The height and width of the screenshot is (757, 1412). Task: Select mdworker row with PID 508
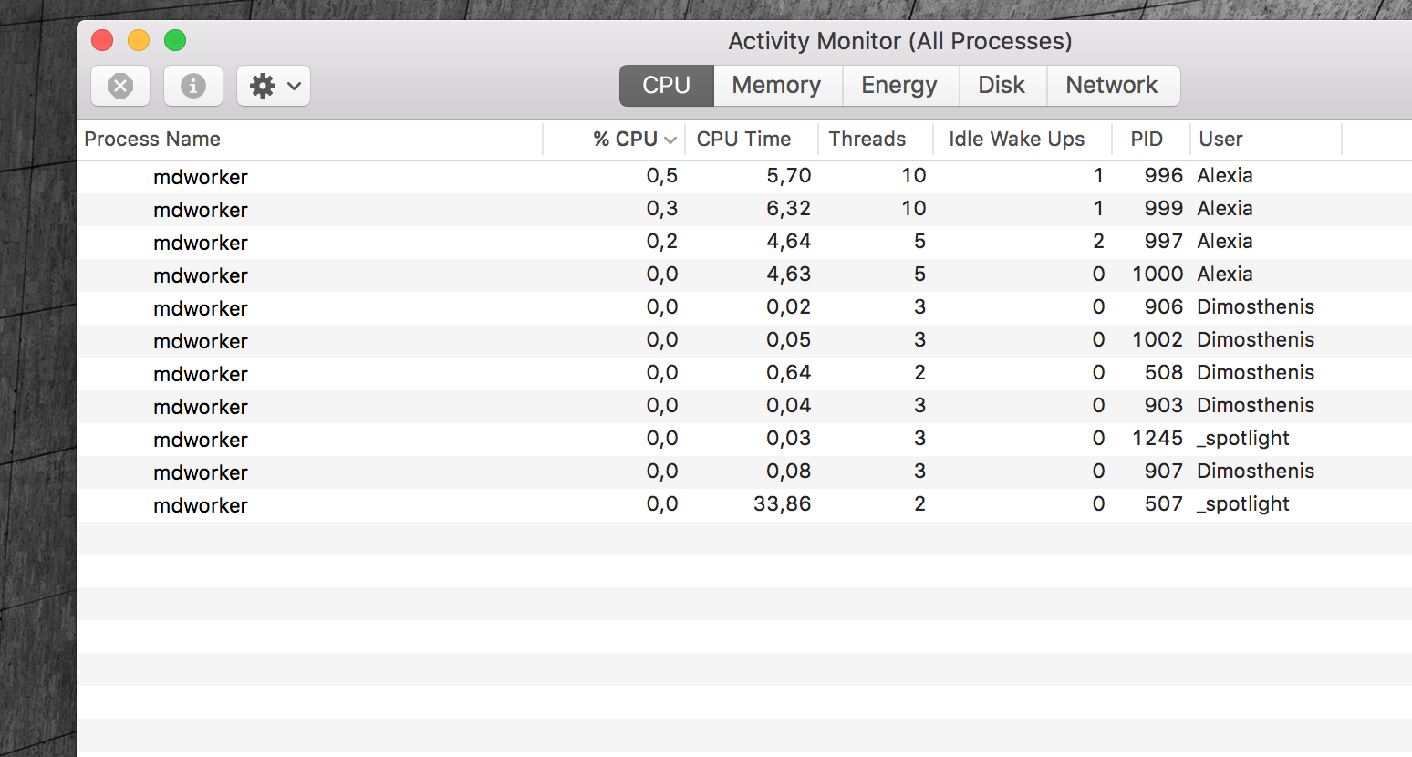tap(744, 374)
